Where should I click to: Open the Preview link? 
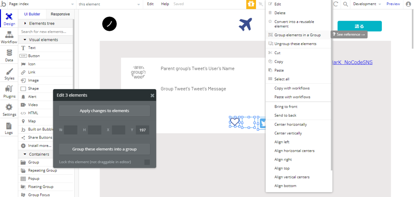point(393,4)
